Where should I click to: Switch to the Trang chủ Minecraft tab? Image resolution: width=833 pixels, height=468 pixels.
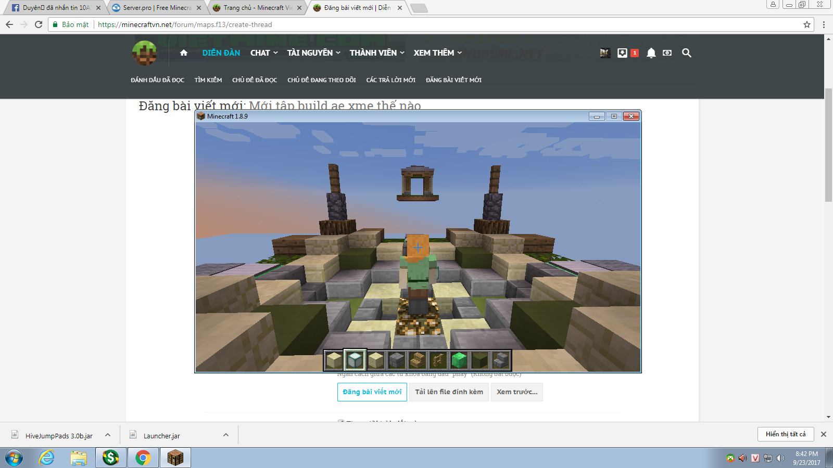point(257,8)
